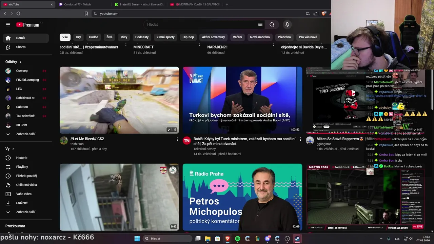Open Oblíbená videa in the sidebar
This screenshot has height=244, width=434.
(x=26, y=185)
